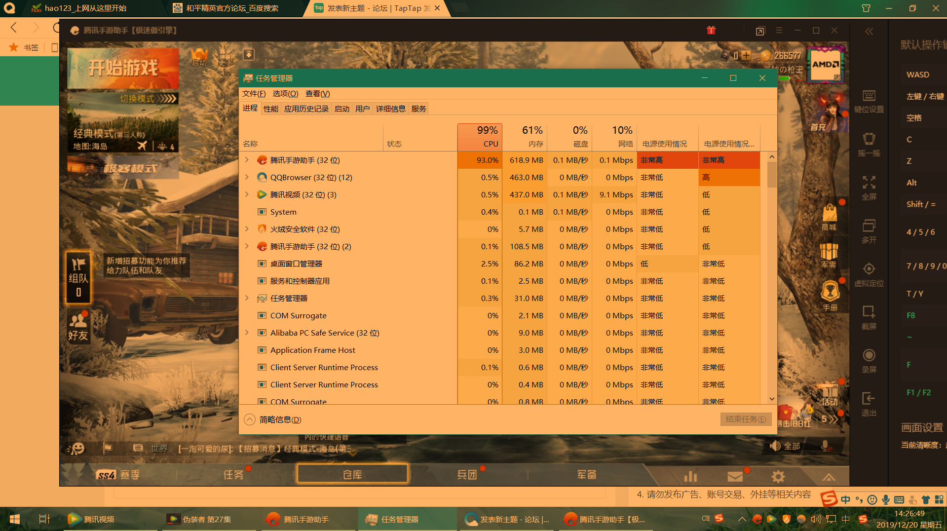Image resolution: width=947 pixels, height=531 pixels.
Task: Switch to the 详细信息 tab
Action: [x=390, y=109]
